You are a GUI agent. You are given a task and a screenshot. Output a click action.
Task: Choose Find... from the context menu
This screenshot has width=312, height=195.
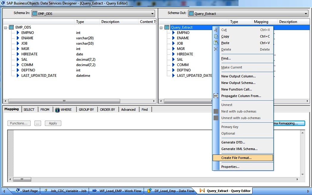[243, 58]
